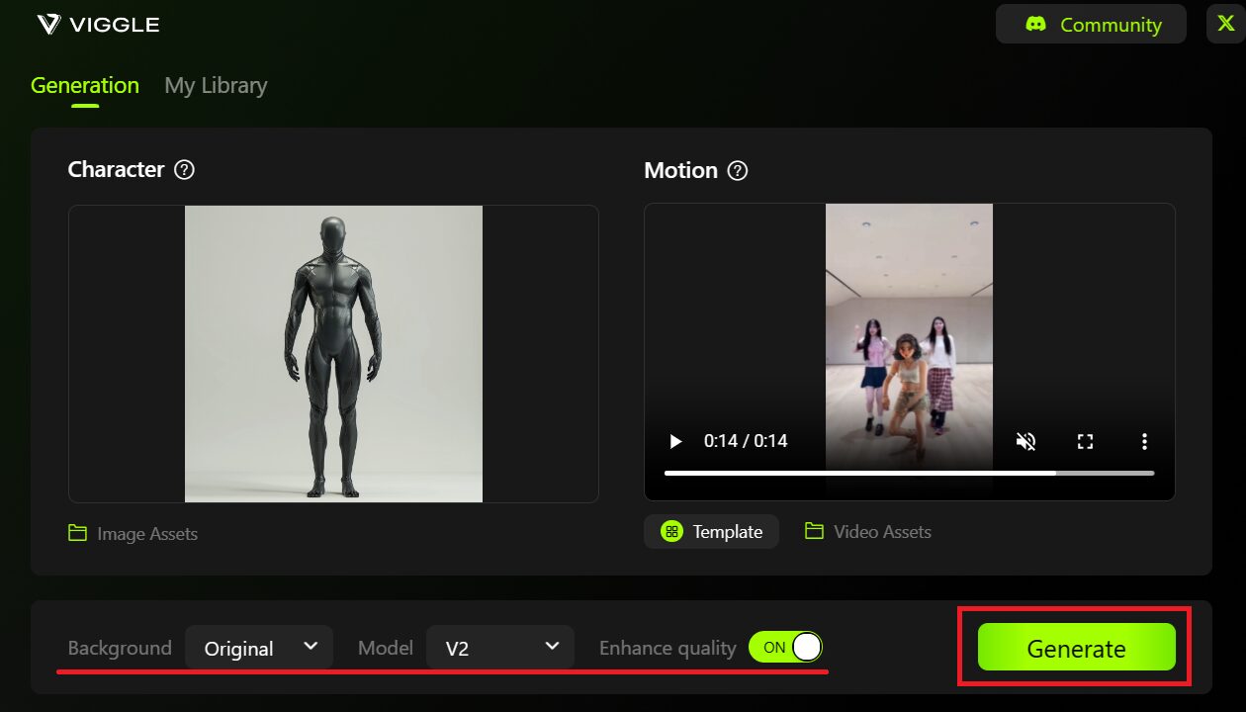1246x712 pixels.
Task: Expand the Model dropdown showing V2
Action: tap(500, 648)
